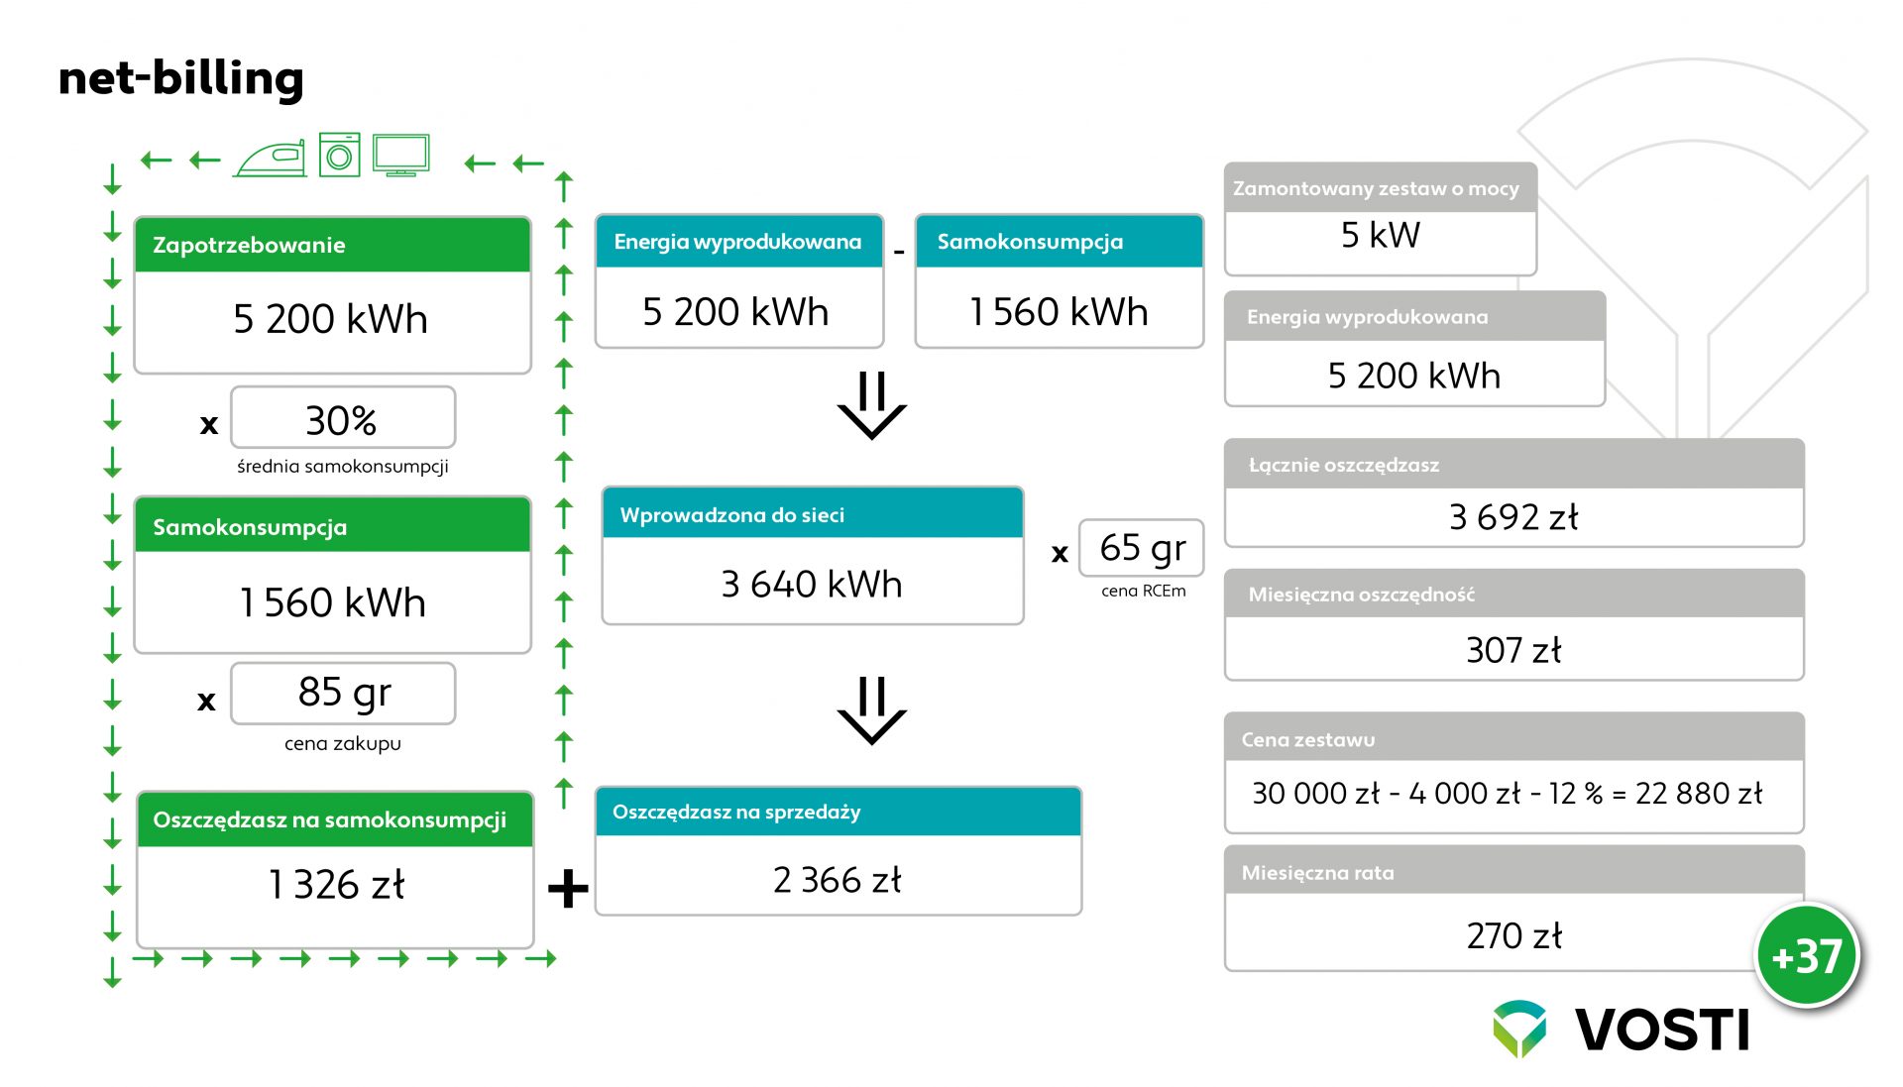Select the teal Samokonsumpcja header
This screenshot has width=1903, height=1087.
(x=1060, y=242)
